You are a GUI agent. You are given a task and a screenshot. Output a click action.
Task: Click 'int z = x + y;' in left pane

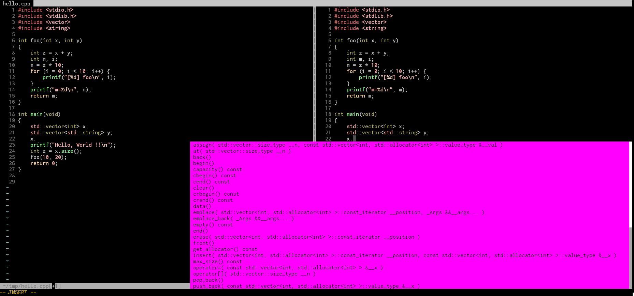click(52, 53)
